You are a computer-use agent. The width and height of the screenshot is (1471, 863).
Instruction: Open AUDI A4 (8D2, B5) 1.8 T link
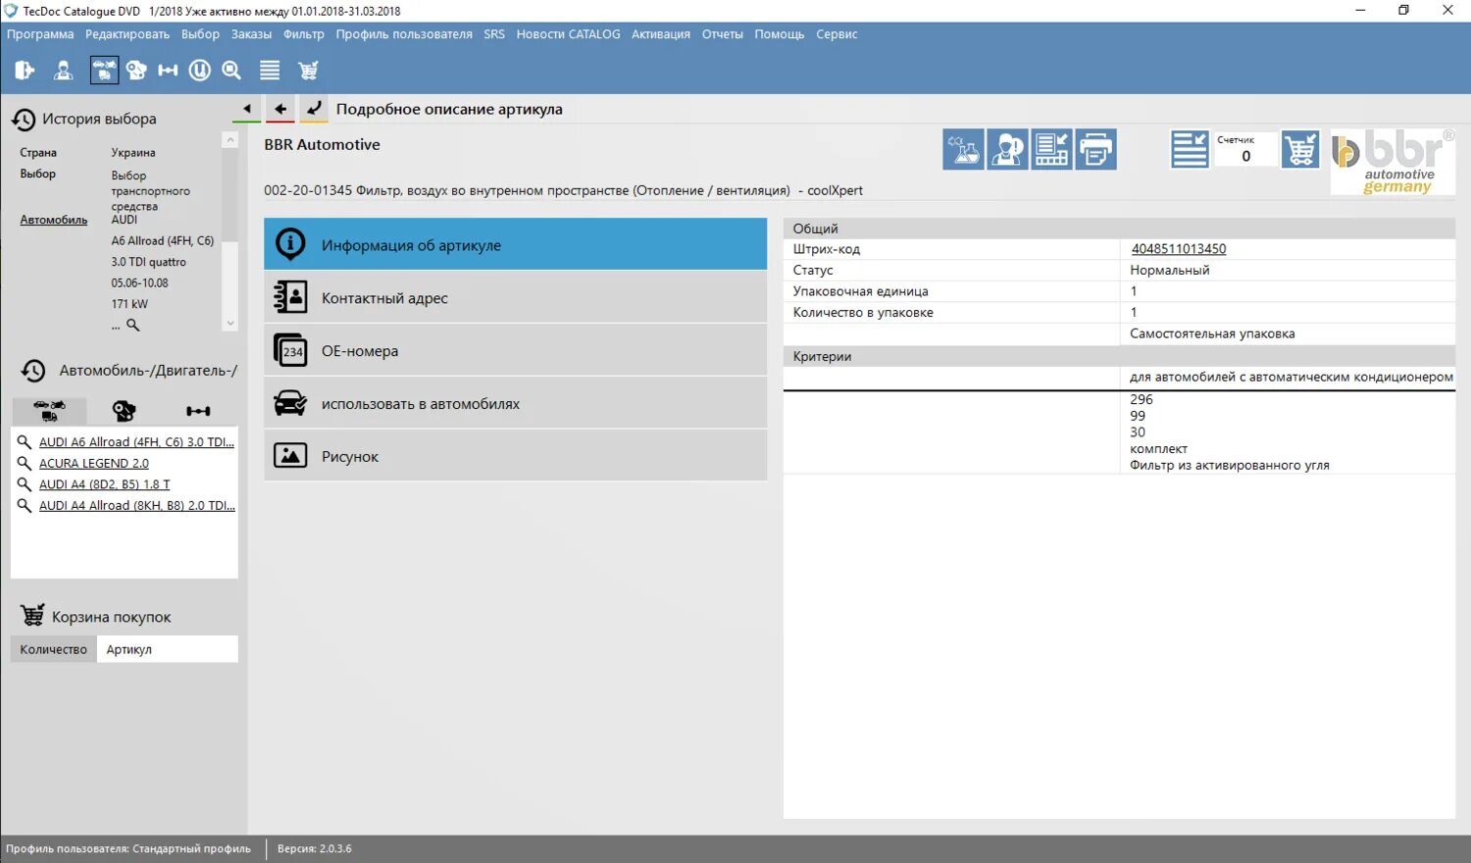point(104,484)
